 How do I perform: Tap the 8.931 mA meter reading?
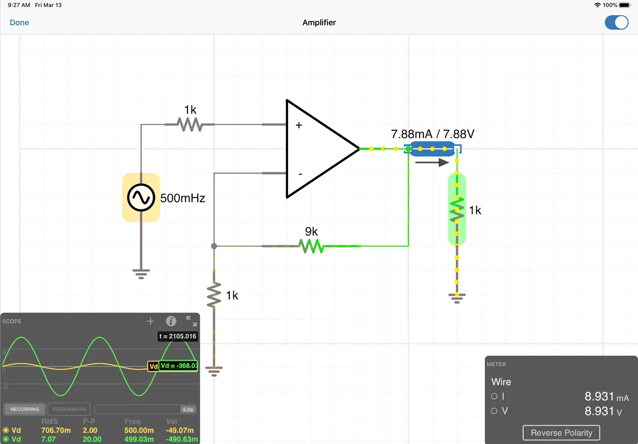(607, 397)
